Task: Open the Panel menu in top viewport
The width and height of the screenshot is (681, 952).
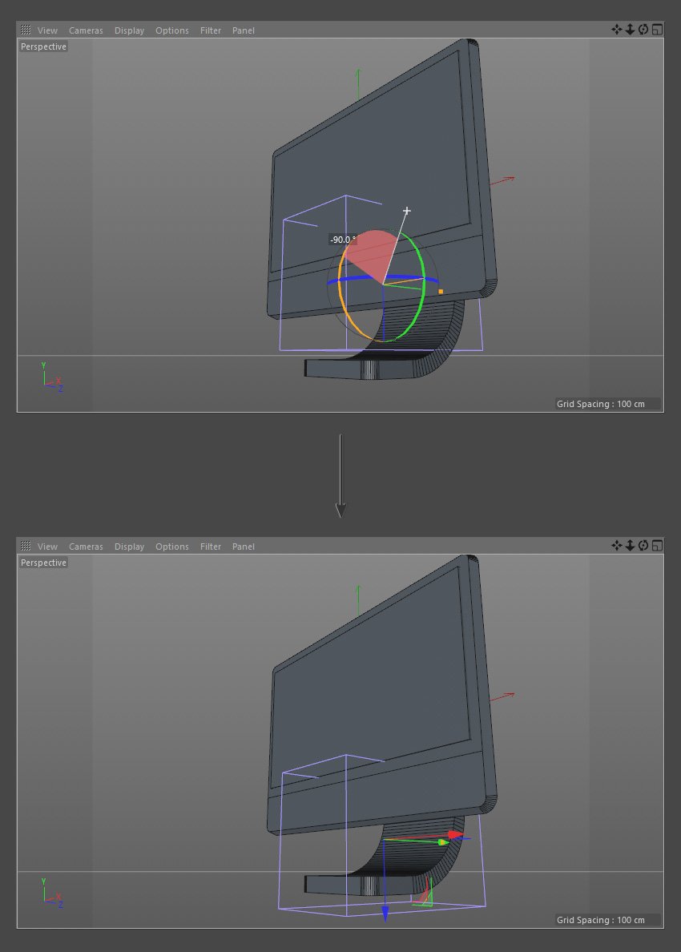Action: point(244,30)
